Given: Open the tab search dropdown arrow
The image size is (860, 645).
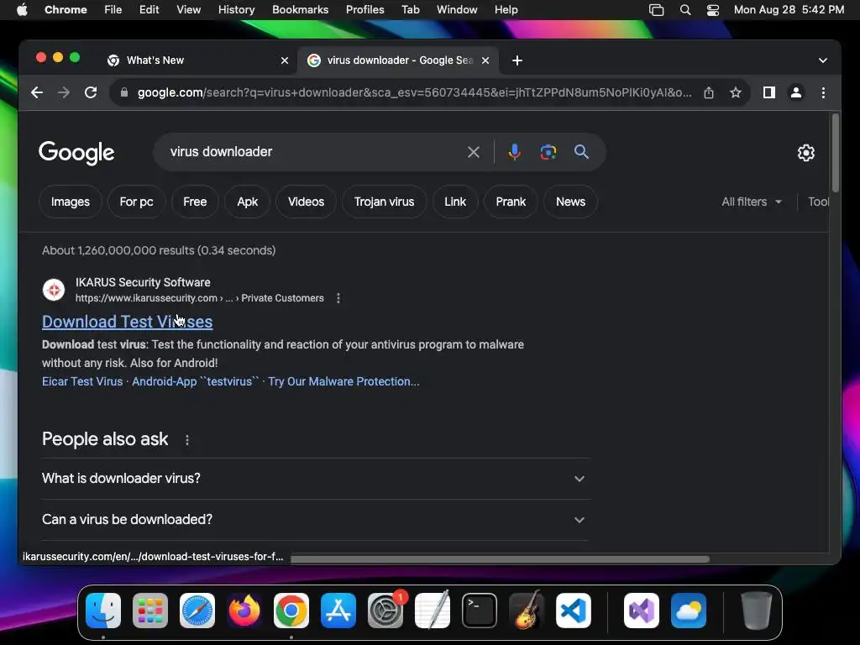Looking at the screenshot, I should [x=823, y=60].
